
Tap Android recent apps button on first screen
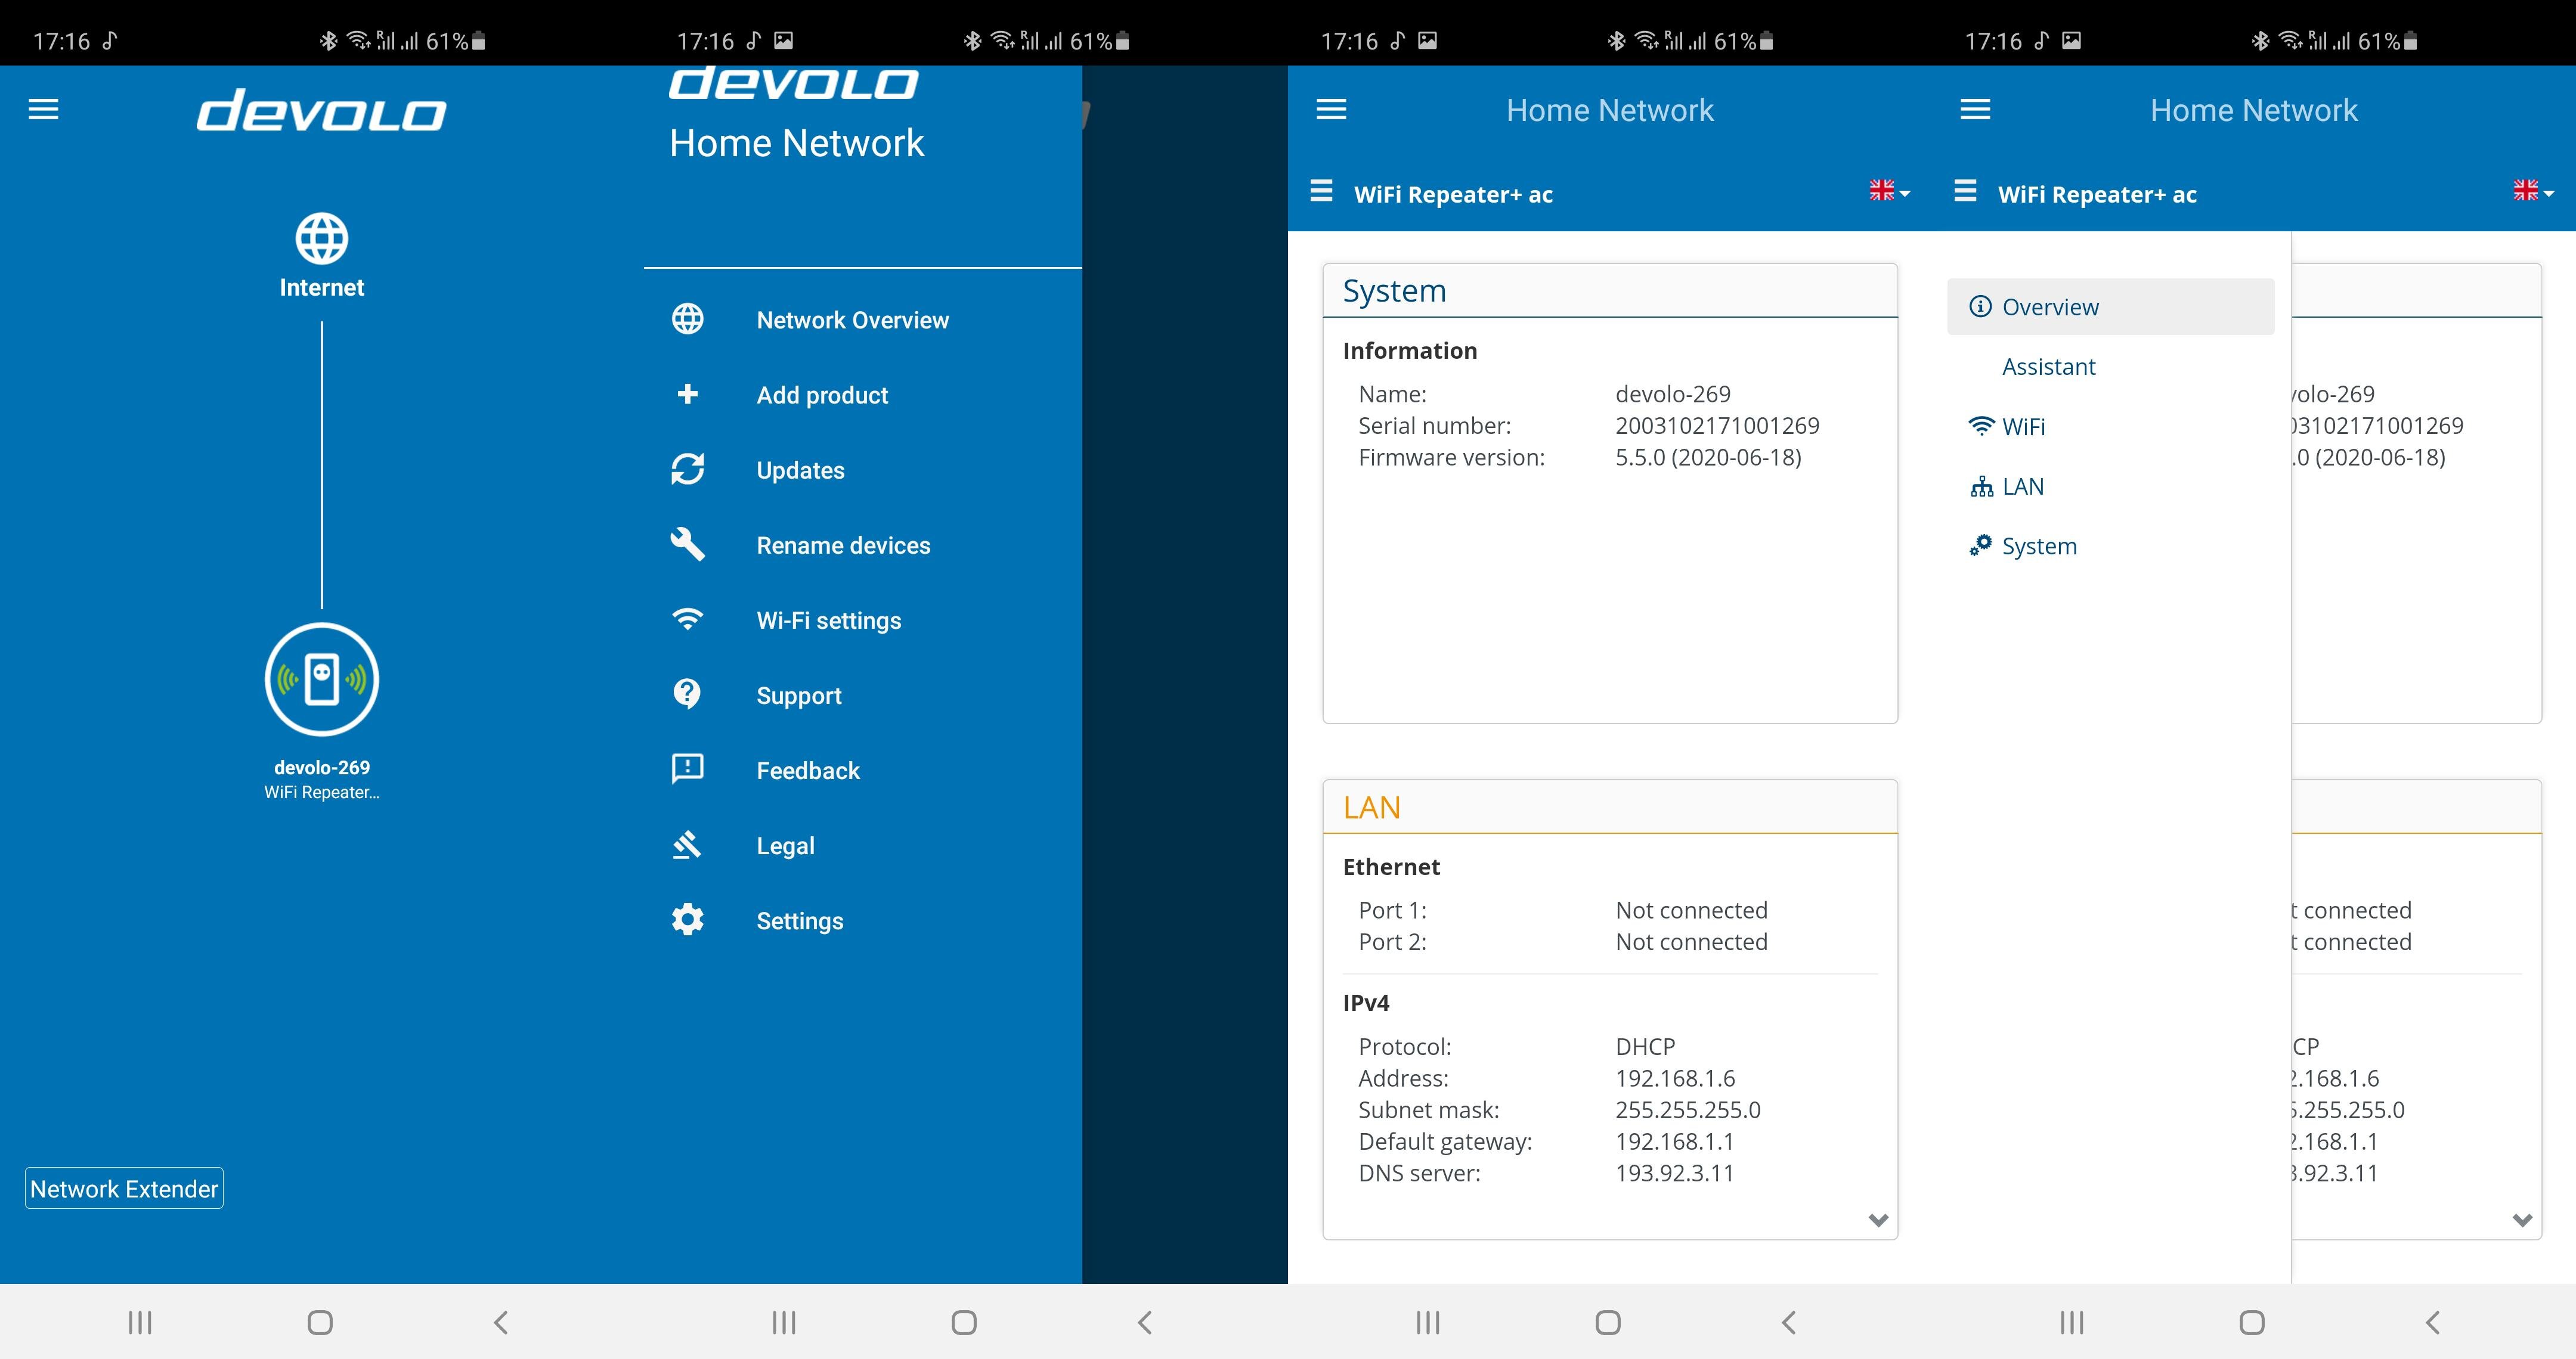click(x=140, y=1322)
